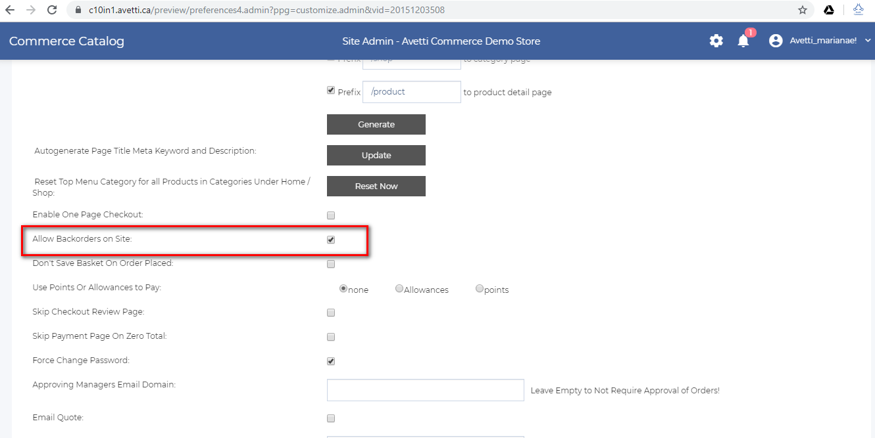Enable Skip Checkout Review Page
The height and width of the screenshot is (438, 875).
[x=331, y=313]
